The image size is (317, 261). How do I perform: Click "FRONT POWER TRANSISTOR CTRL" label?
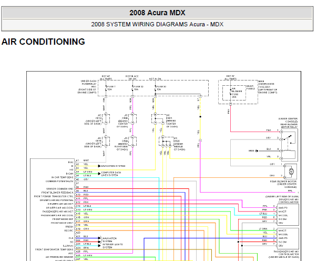click(x=54, y=196)
